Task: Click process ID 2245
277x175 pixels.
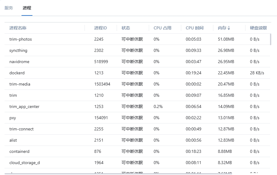Action: [x=99, y=39]
